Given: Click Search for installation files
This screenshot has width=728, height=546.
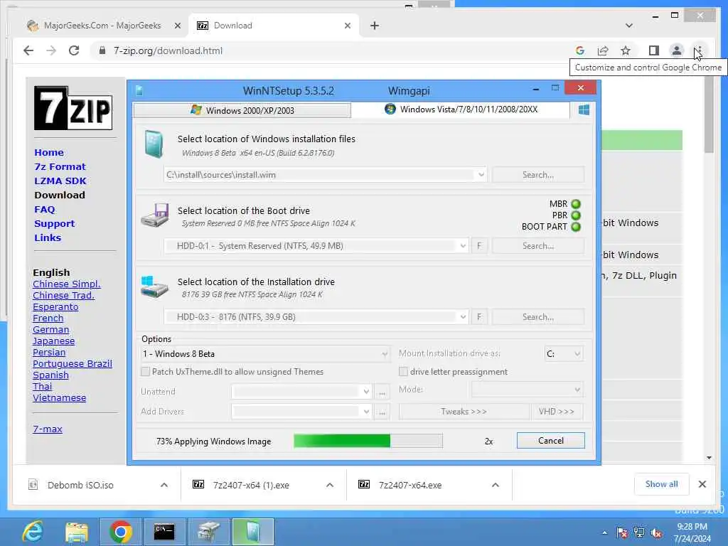Looking at the screenshot, I should pyautogui.click(x=537, y=175).
